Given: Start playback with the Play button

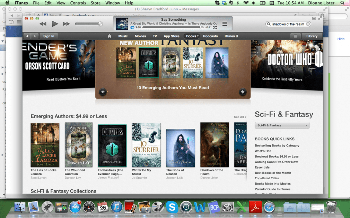Looking at the screenshot, I should click(55, 24).
